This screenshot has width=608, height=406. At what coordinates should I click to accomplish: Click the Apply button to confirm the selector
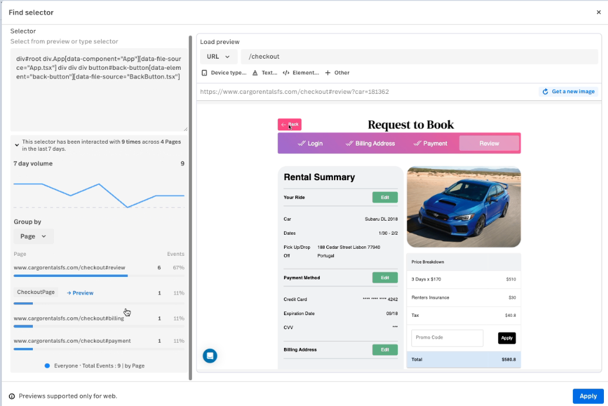[587, 396]
